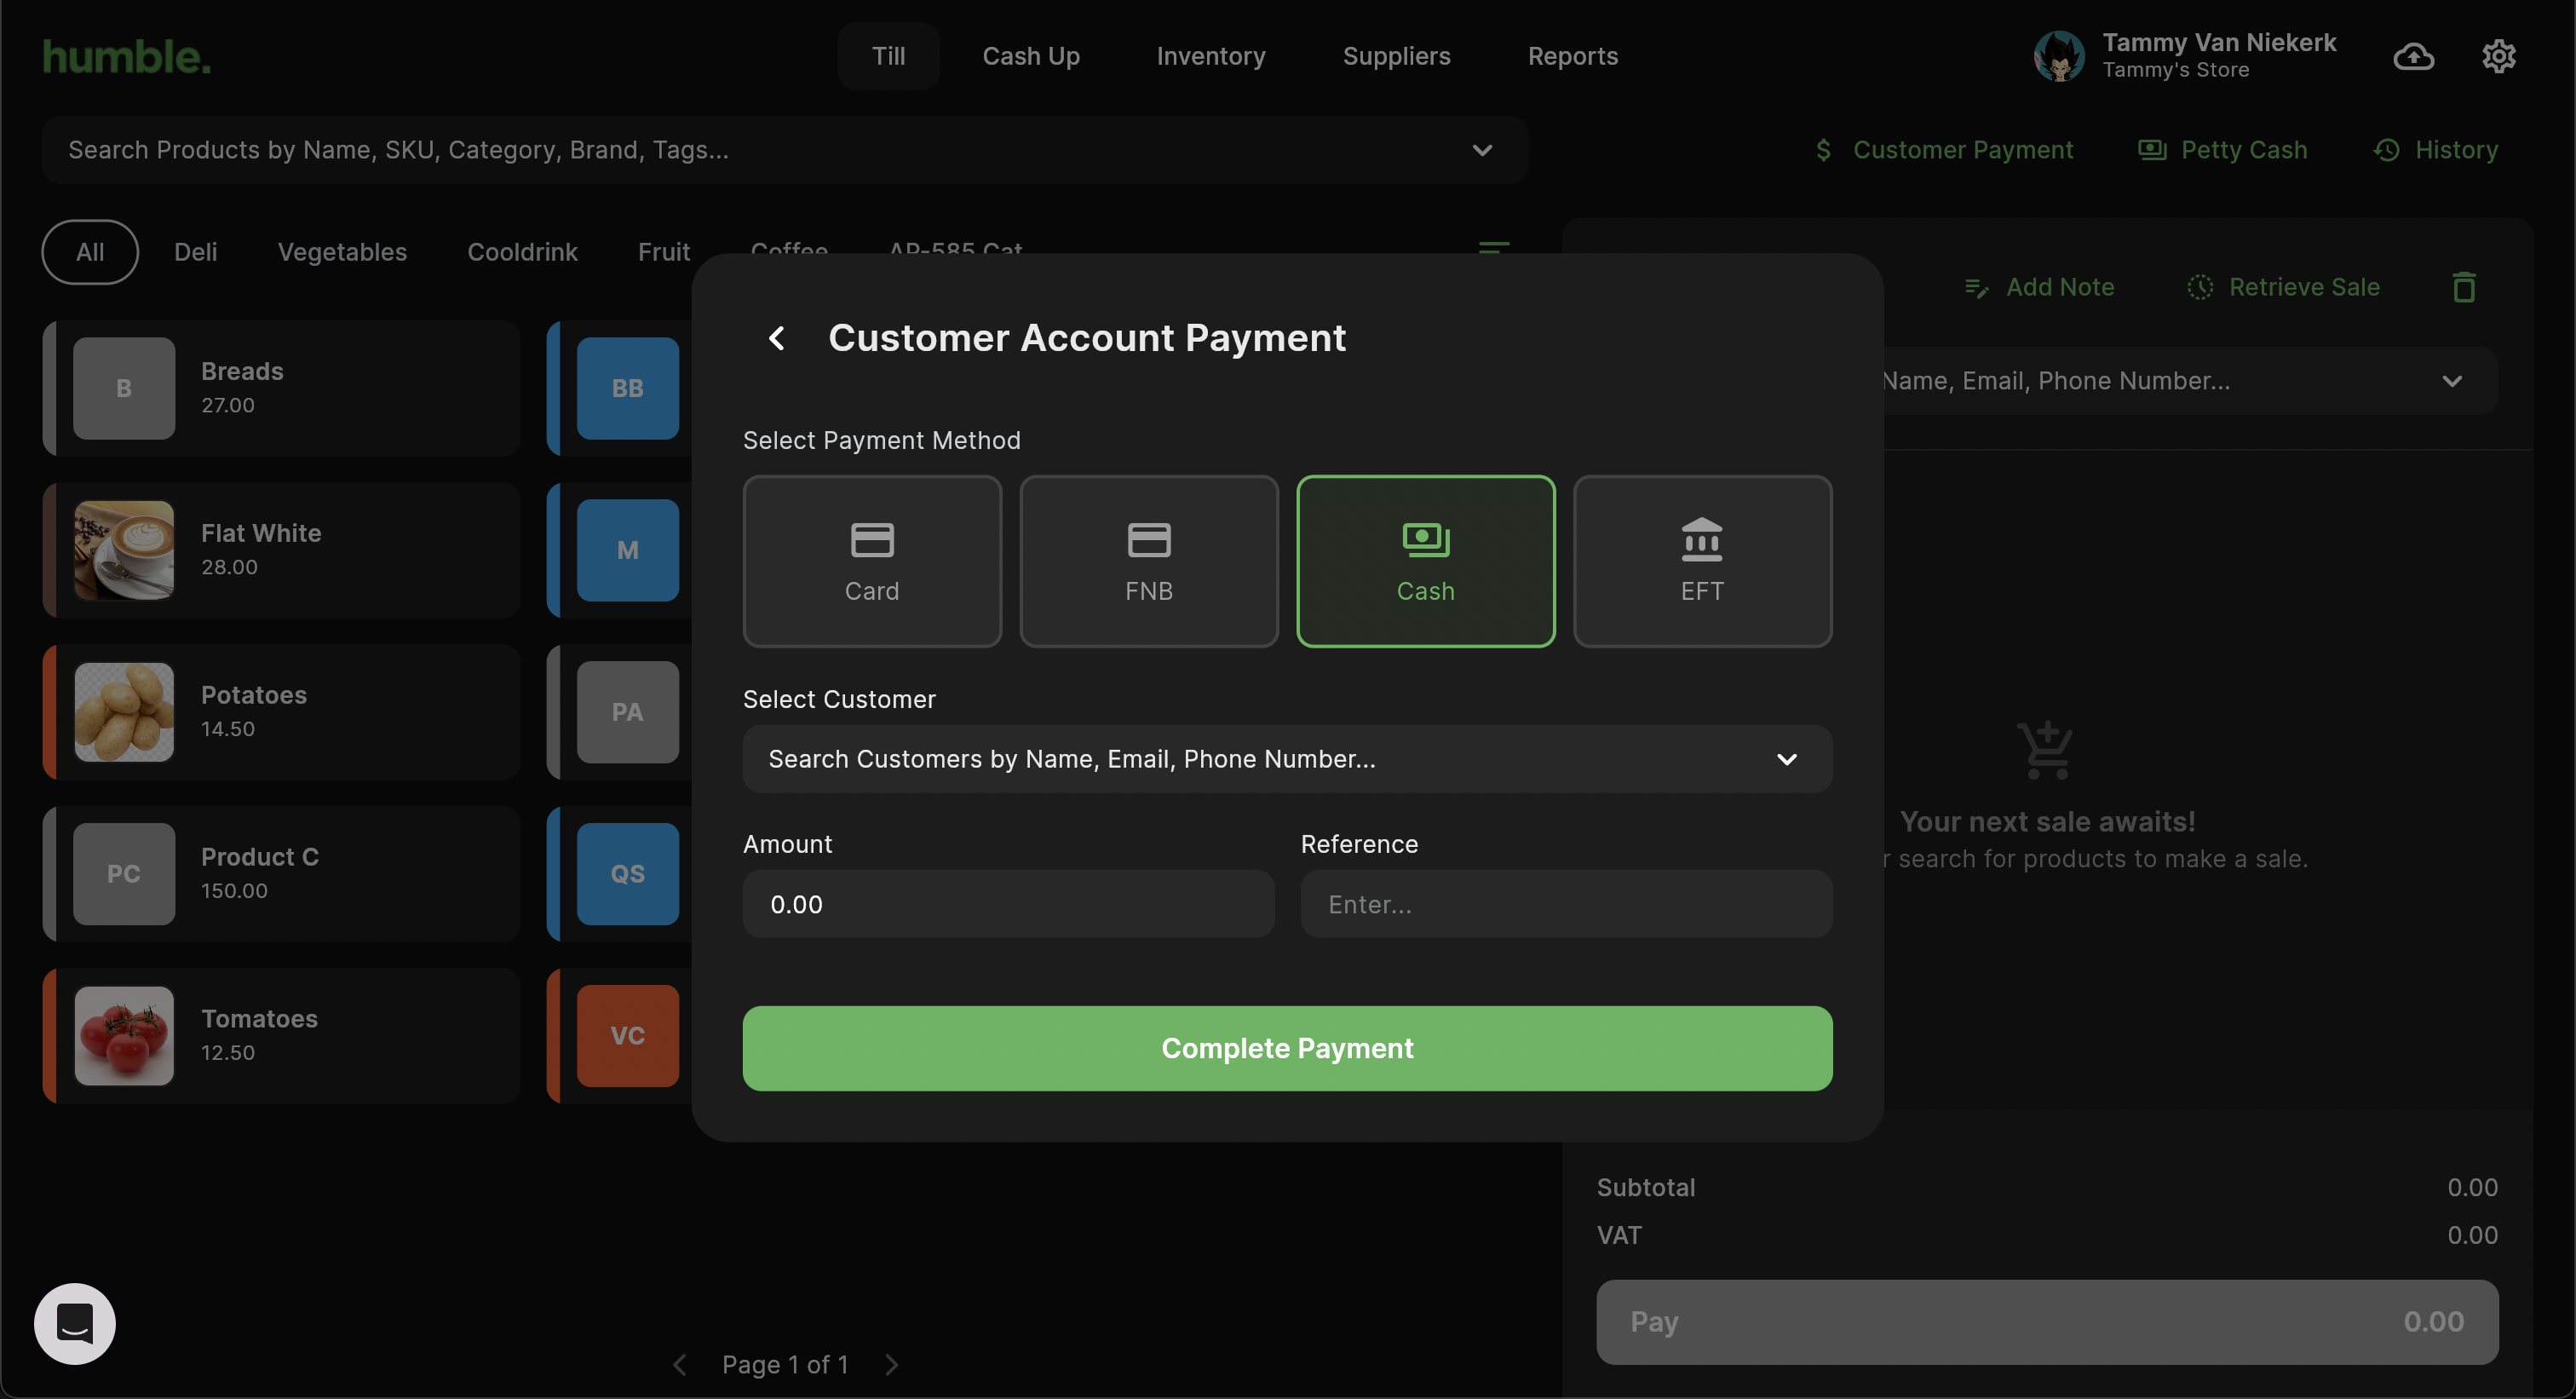Open sale panel customer search dropdown
This screenshot has height=1399, width=2576.
tap(2190, 381)
